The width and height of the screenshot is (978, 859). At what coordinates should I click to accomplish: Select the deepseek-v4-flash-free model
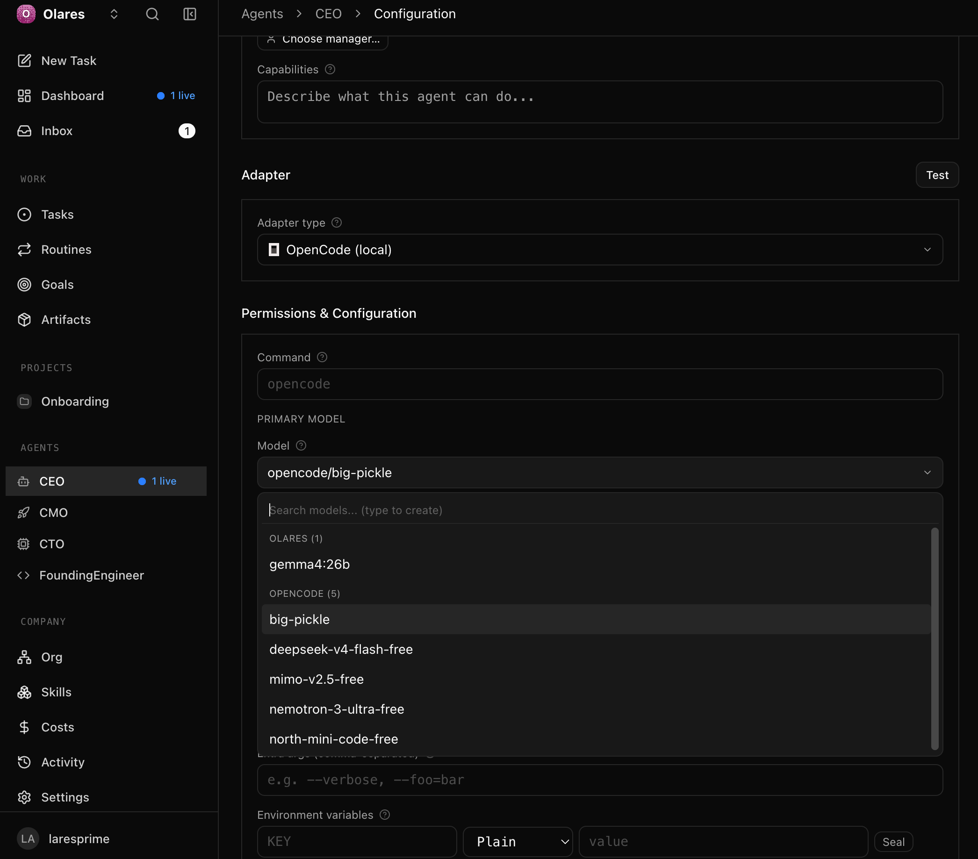coord(596,650)
